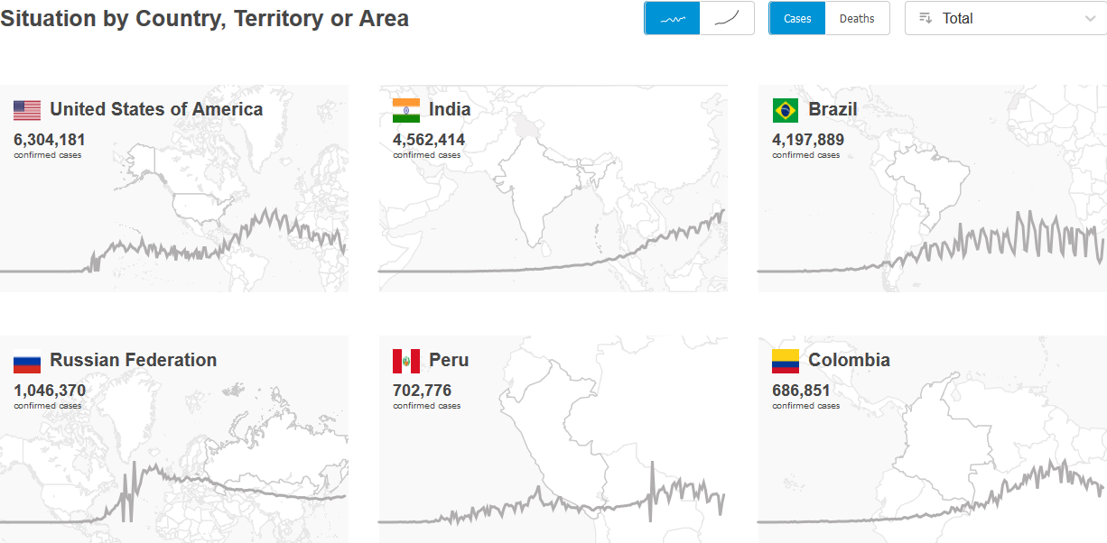Click the 6,304,181 confirmed cases figure
Viewport: 1107px width, 543px height.
[x=50, y=140]
